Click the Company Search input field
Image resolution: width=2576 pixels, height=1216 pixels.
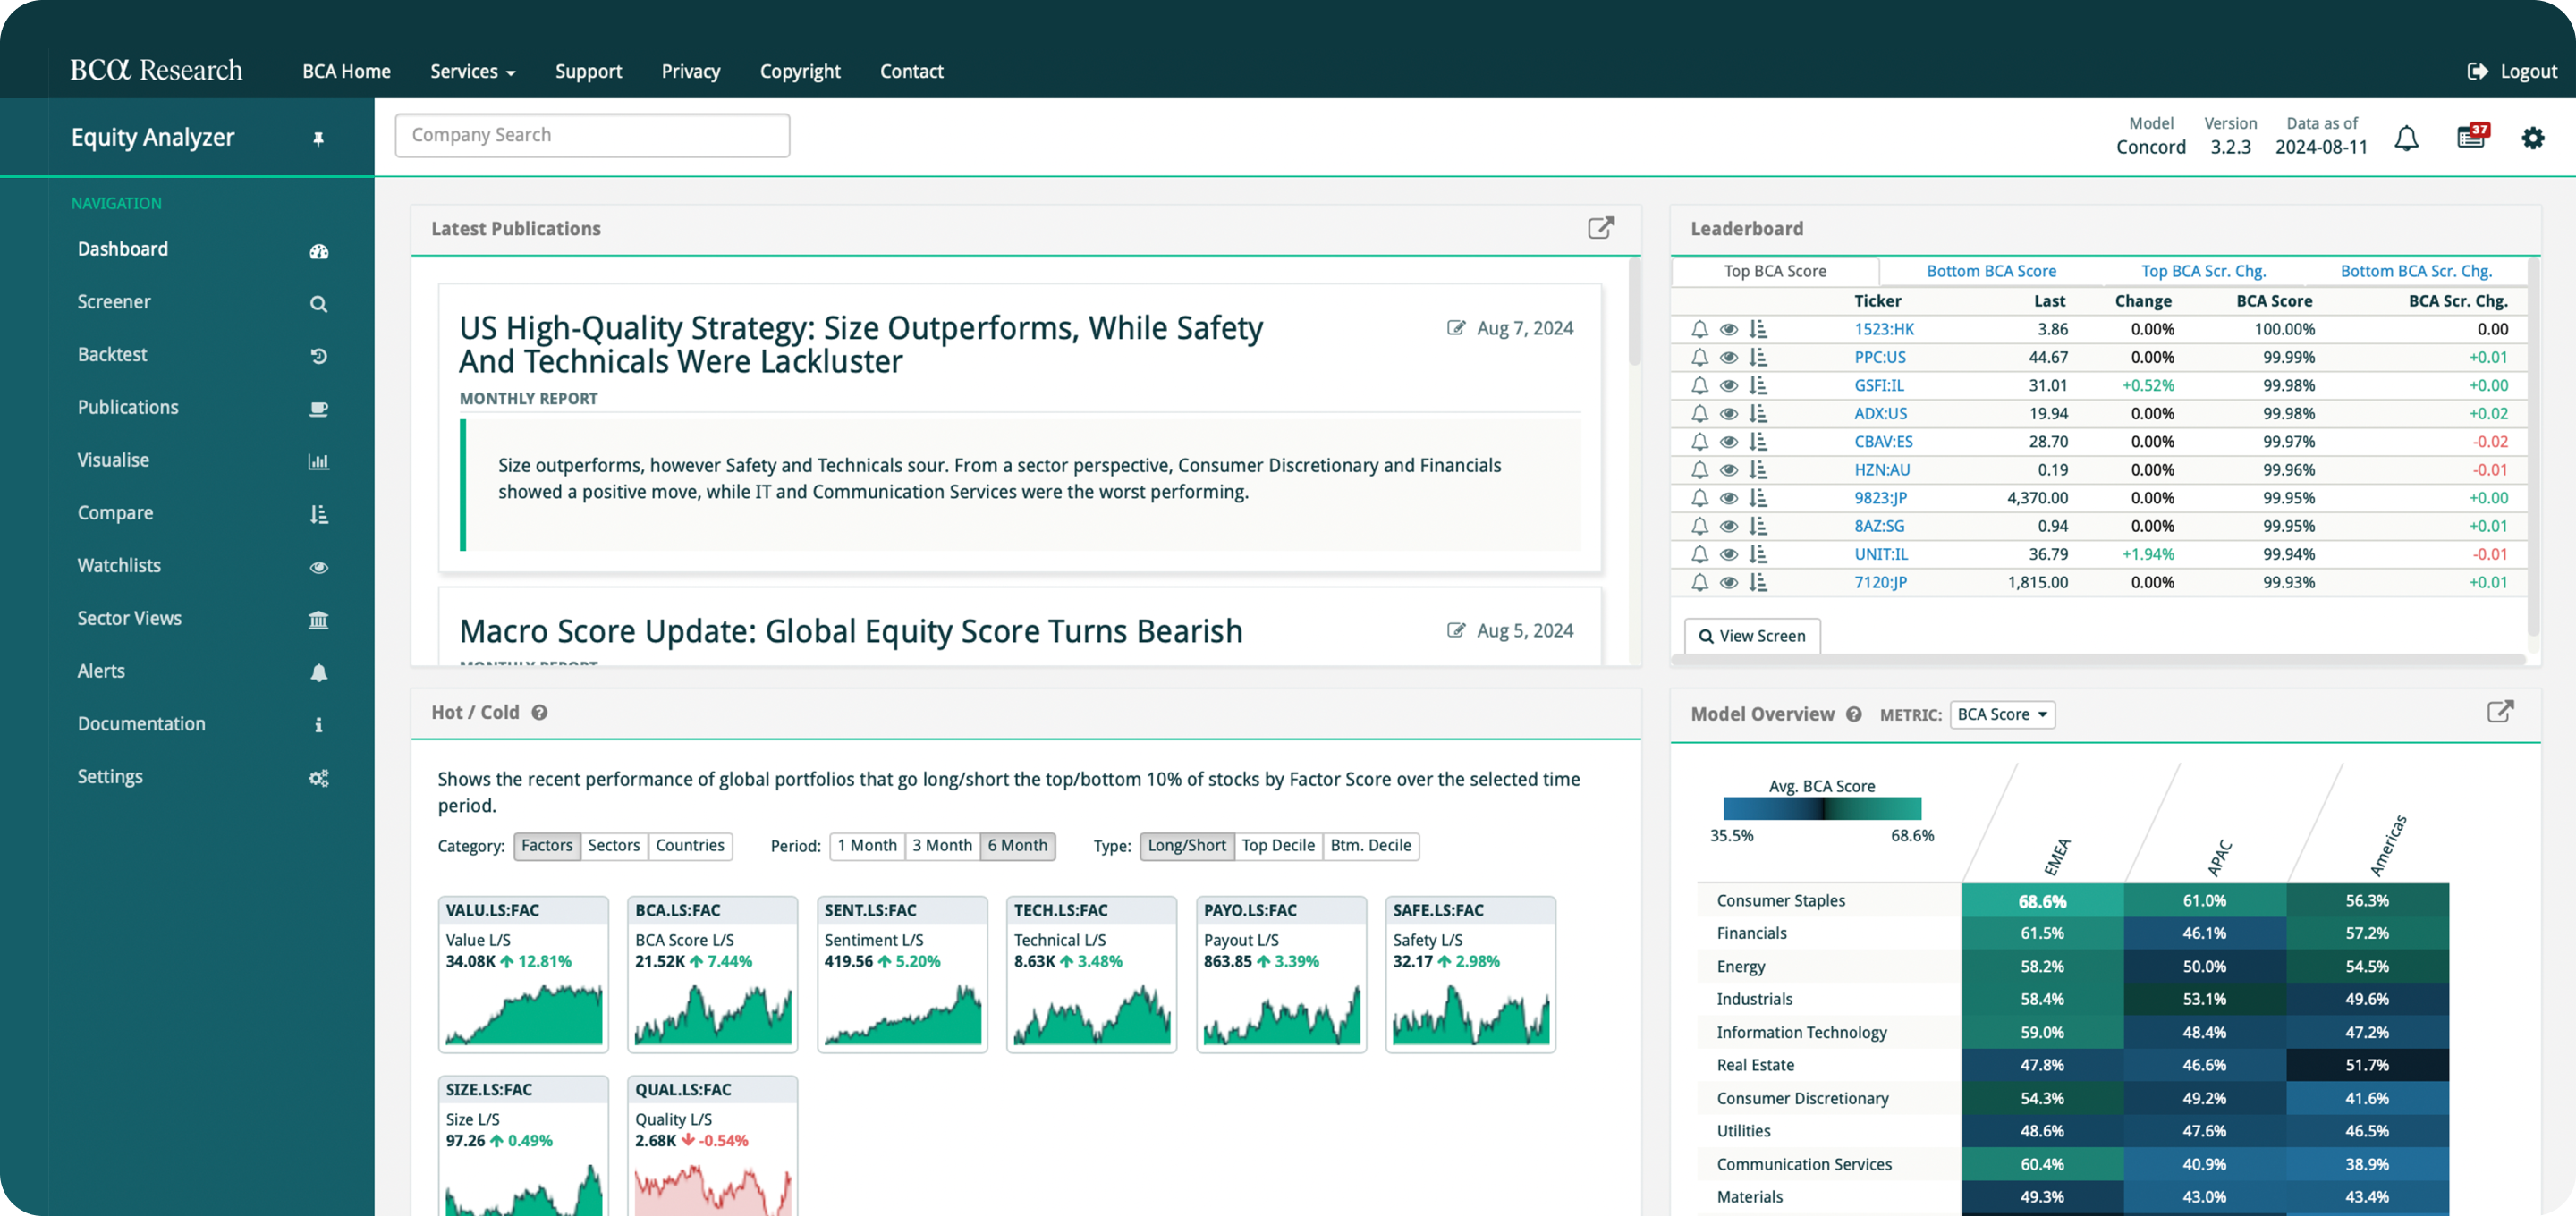(592, 135)
